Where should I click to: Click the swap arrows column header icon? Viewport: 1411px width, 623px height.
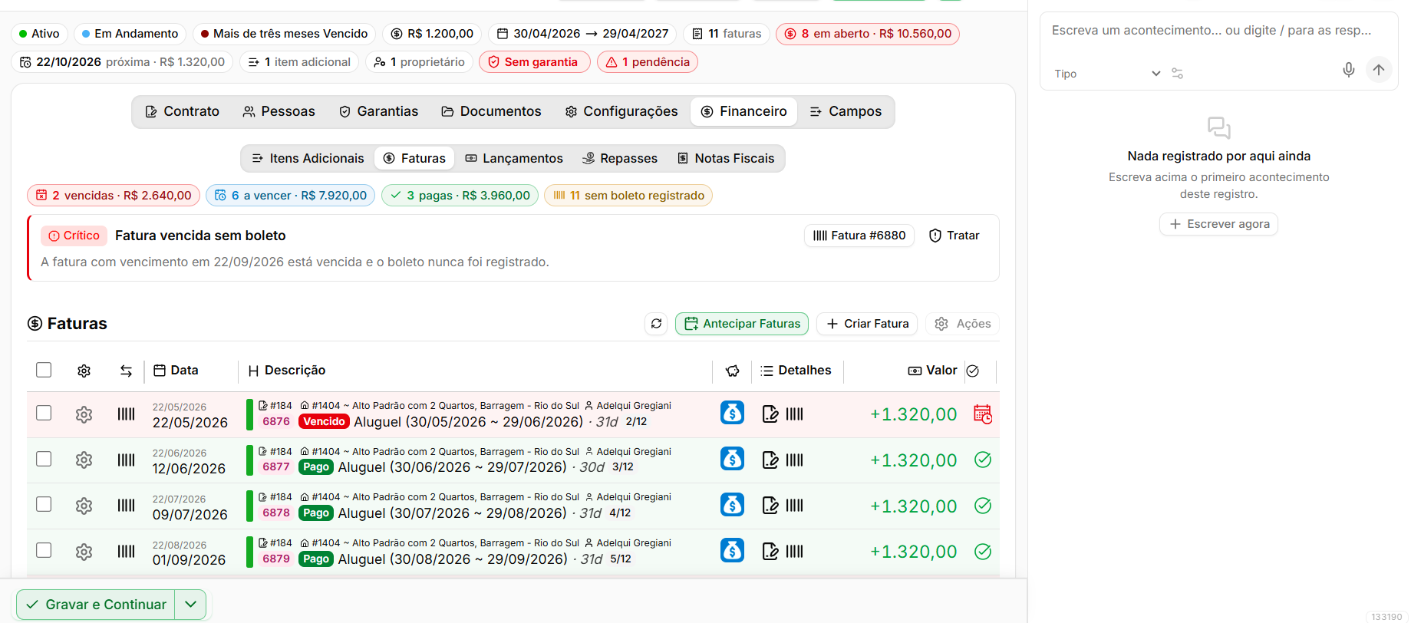pyautogui.click(x=126, y=371)
